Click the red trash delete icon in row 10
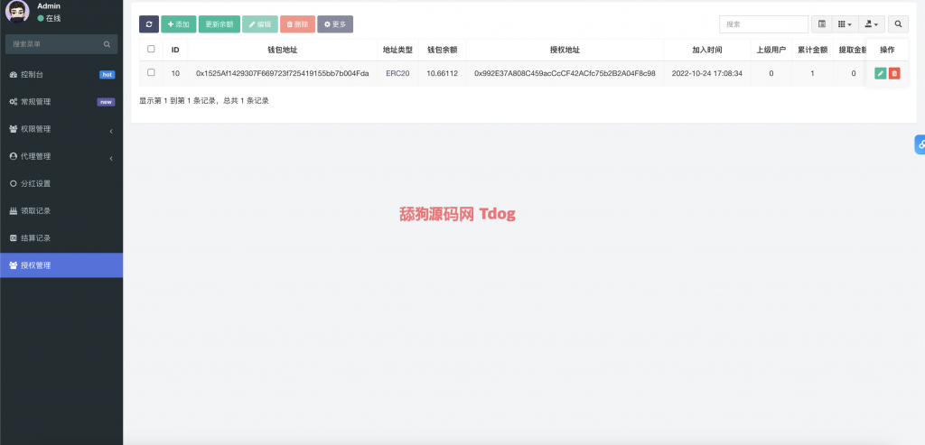925x445 pixels. click(894, 73)
